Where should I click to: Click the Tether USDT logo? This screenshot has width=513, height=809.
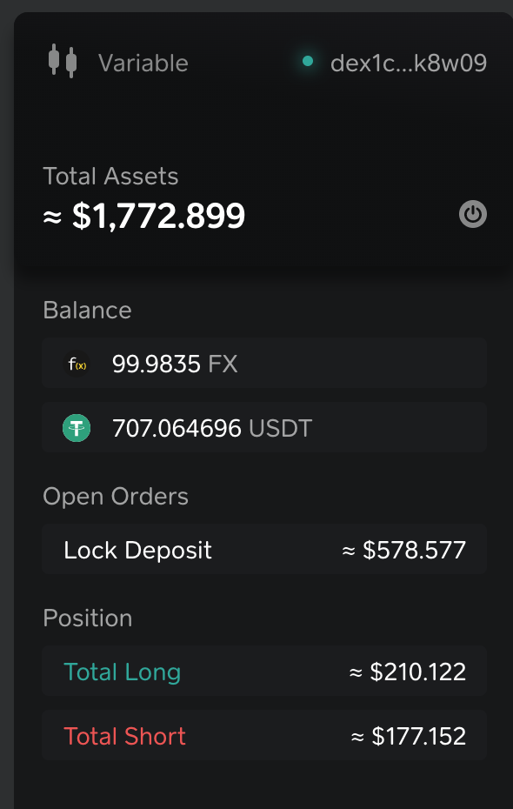[77, 428]
